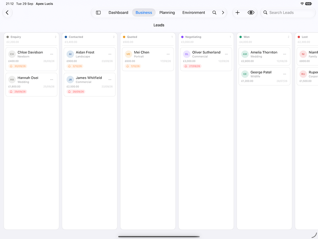Click the HA avatar for Hannah Osei
This screenshot has width=318, height=239.
[12, 80]
